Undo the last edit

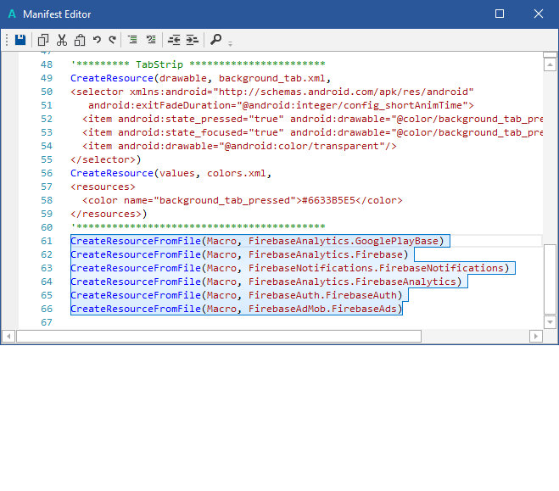[97, 40]
